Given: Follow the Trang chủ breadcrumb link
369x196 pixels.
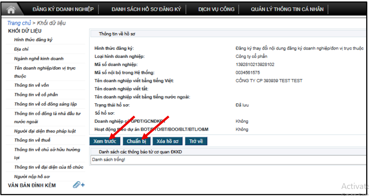Looking at the screenshot, I should pyautogui.click(x=19, y=23).
